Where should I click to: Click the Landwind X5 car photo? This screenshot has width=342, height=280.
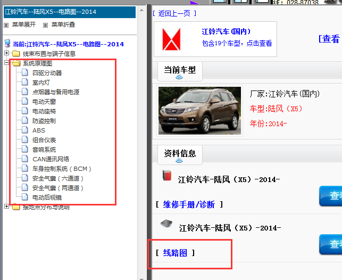coord(199,111)
